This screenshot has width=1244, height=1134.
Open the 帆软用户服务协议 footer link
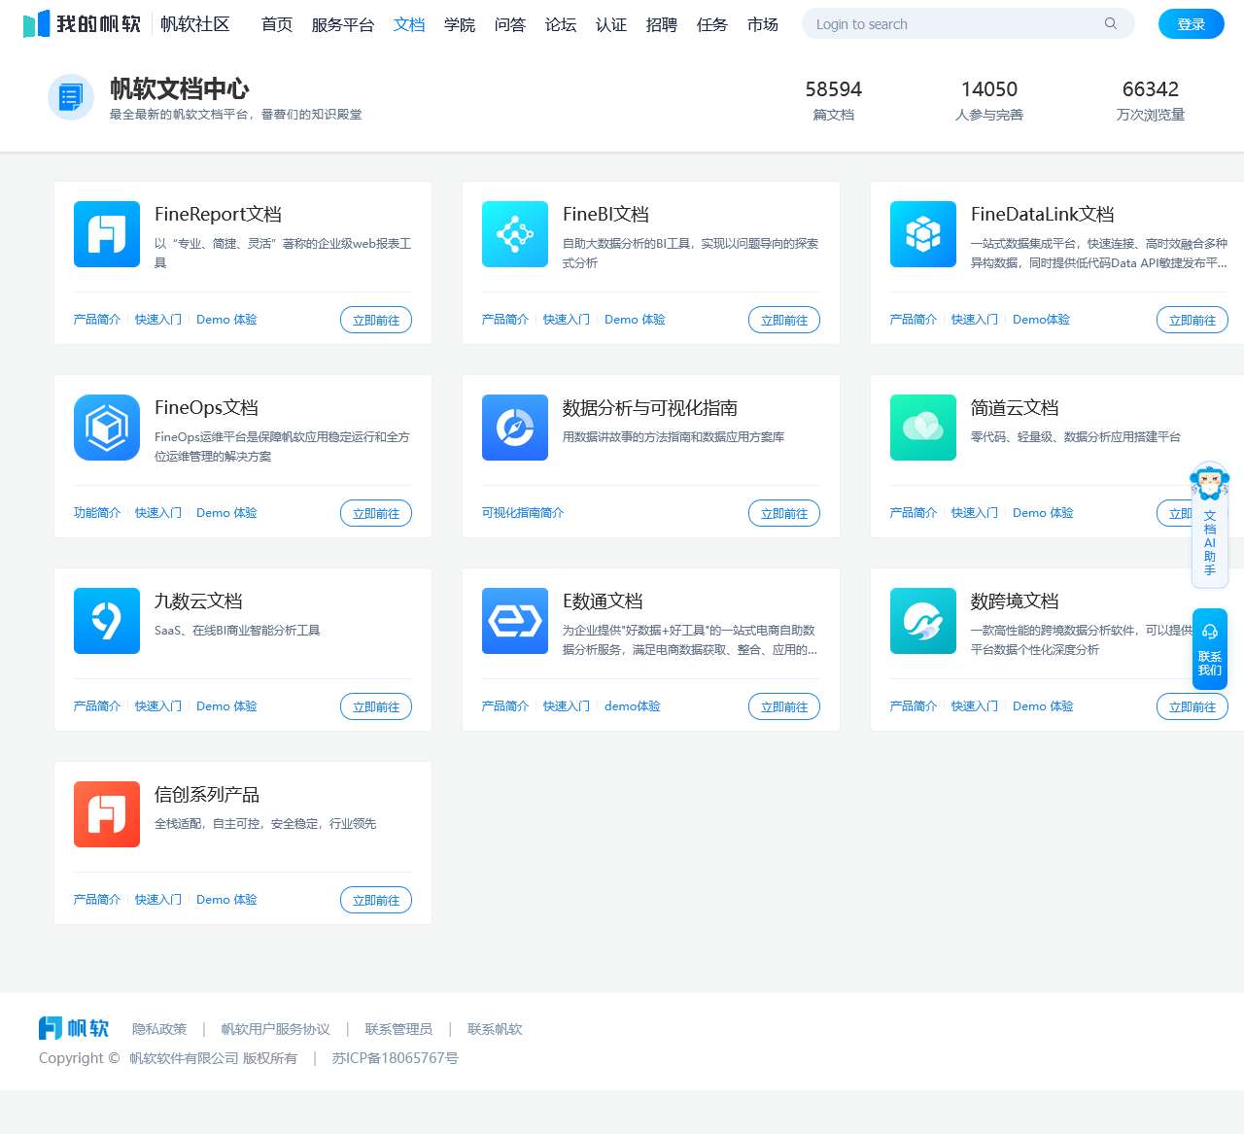276,1029
